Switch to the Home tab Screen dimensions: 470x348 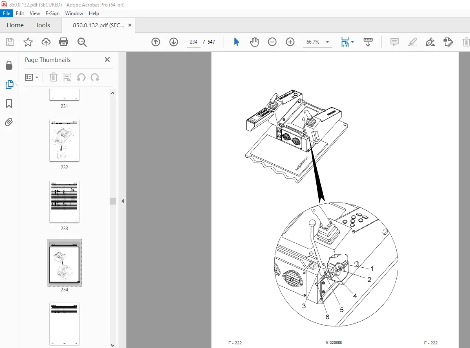[15, 25]
